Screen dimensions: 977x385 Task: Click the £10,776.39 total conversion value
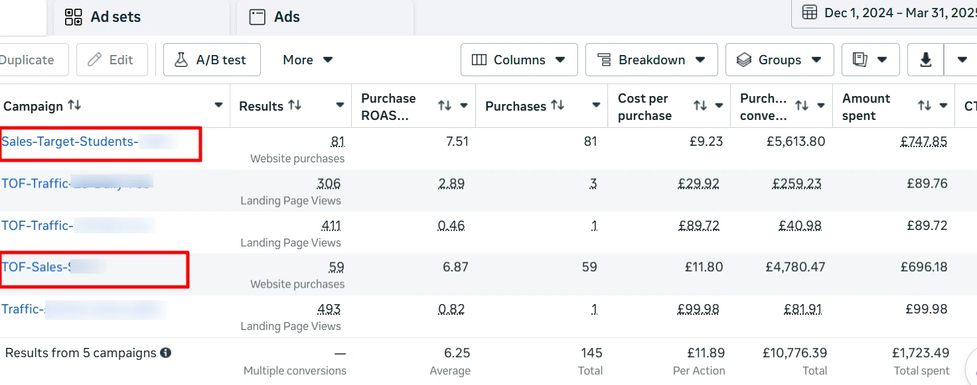coord(795,353)
